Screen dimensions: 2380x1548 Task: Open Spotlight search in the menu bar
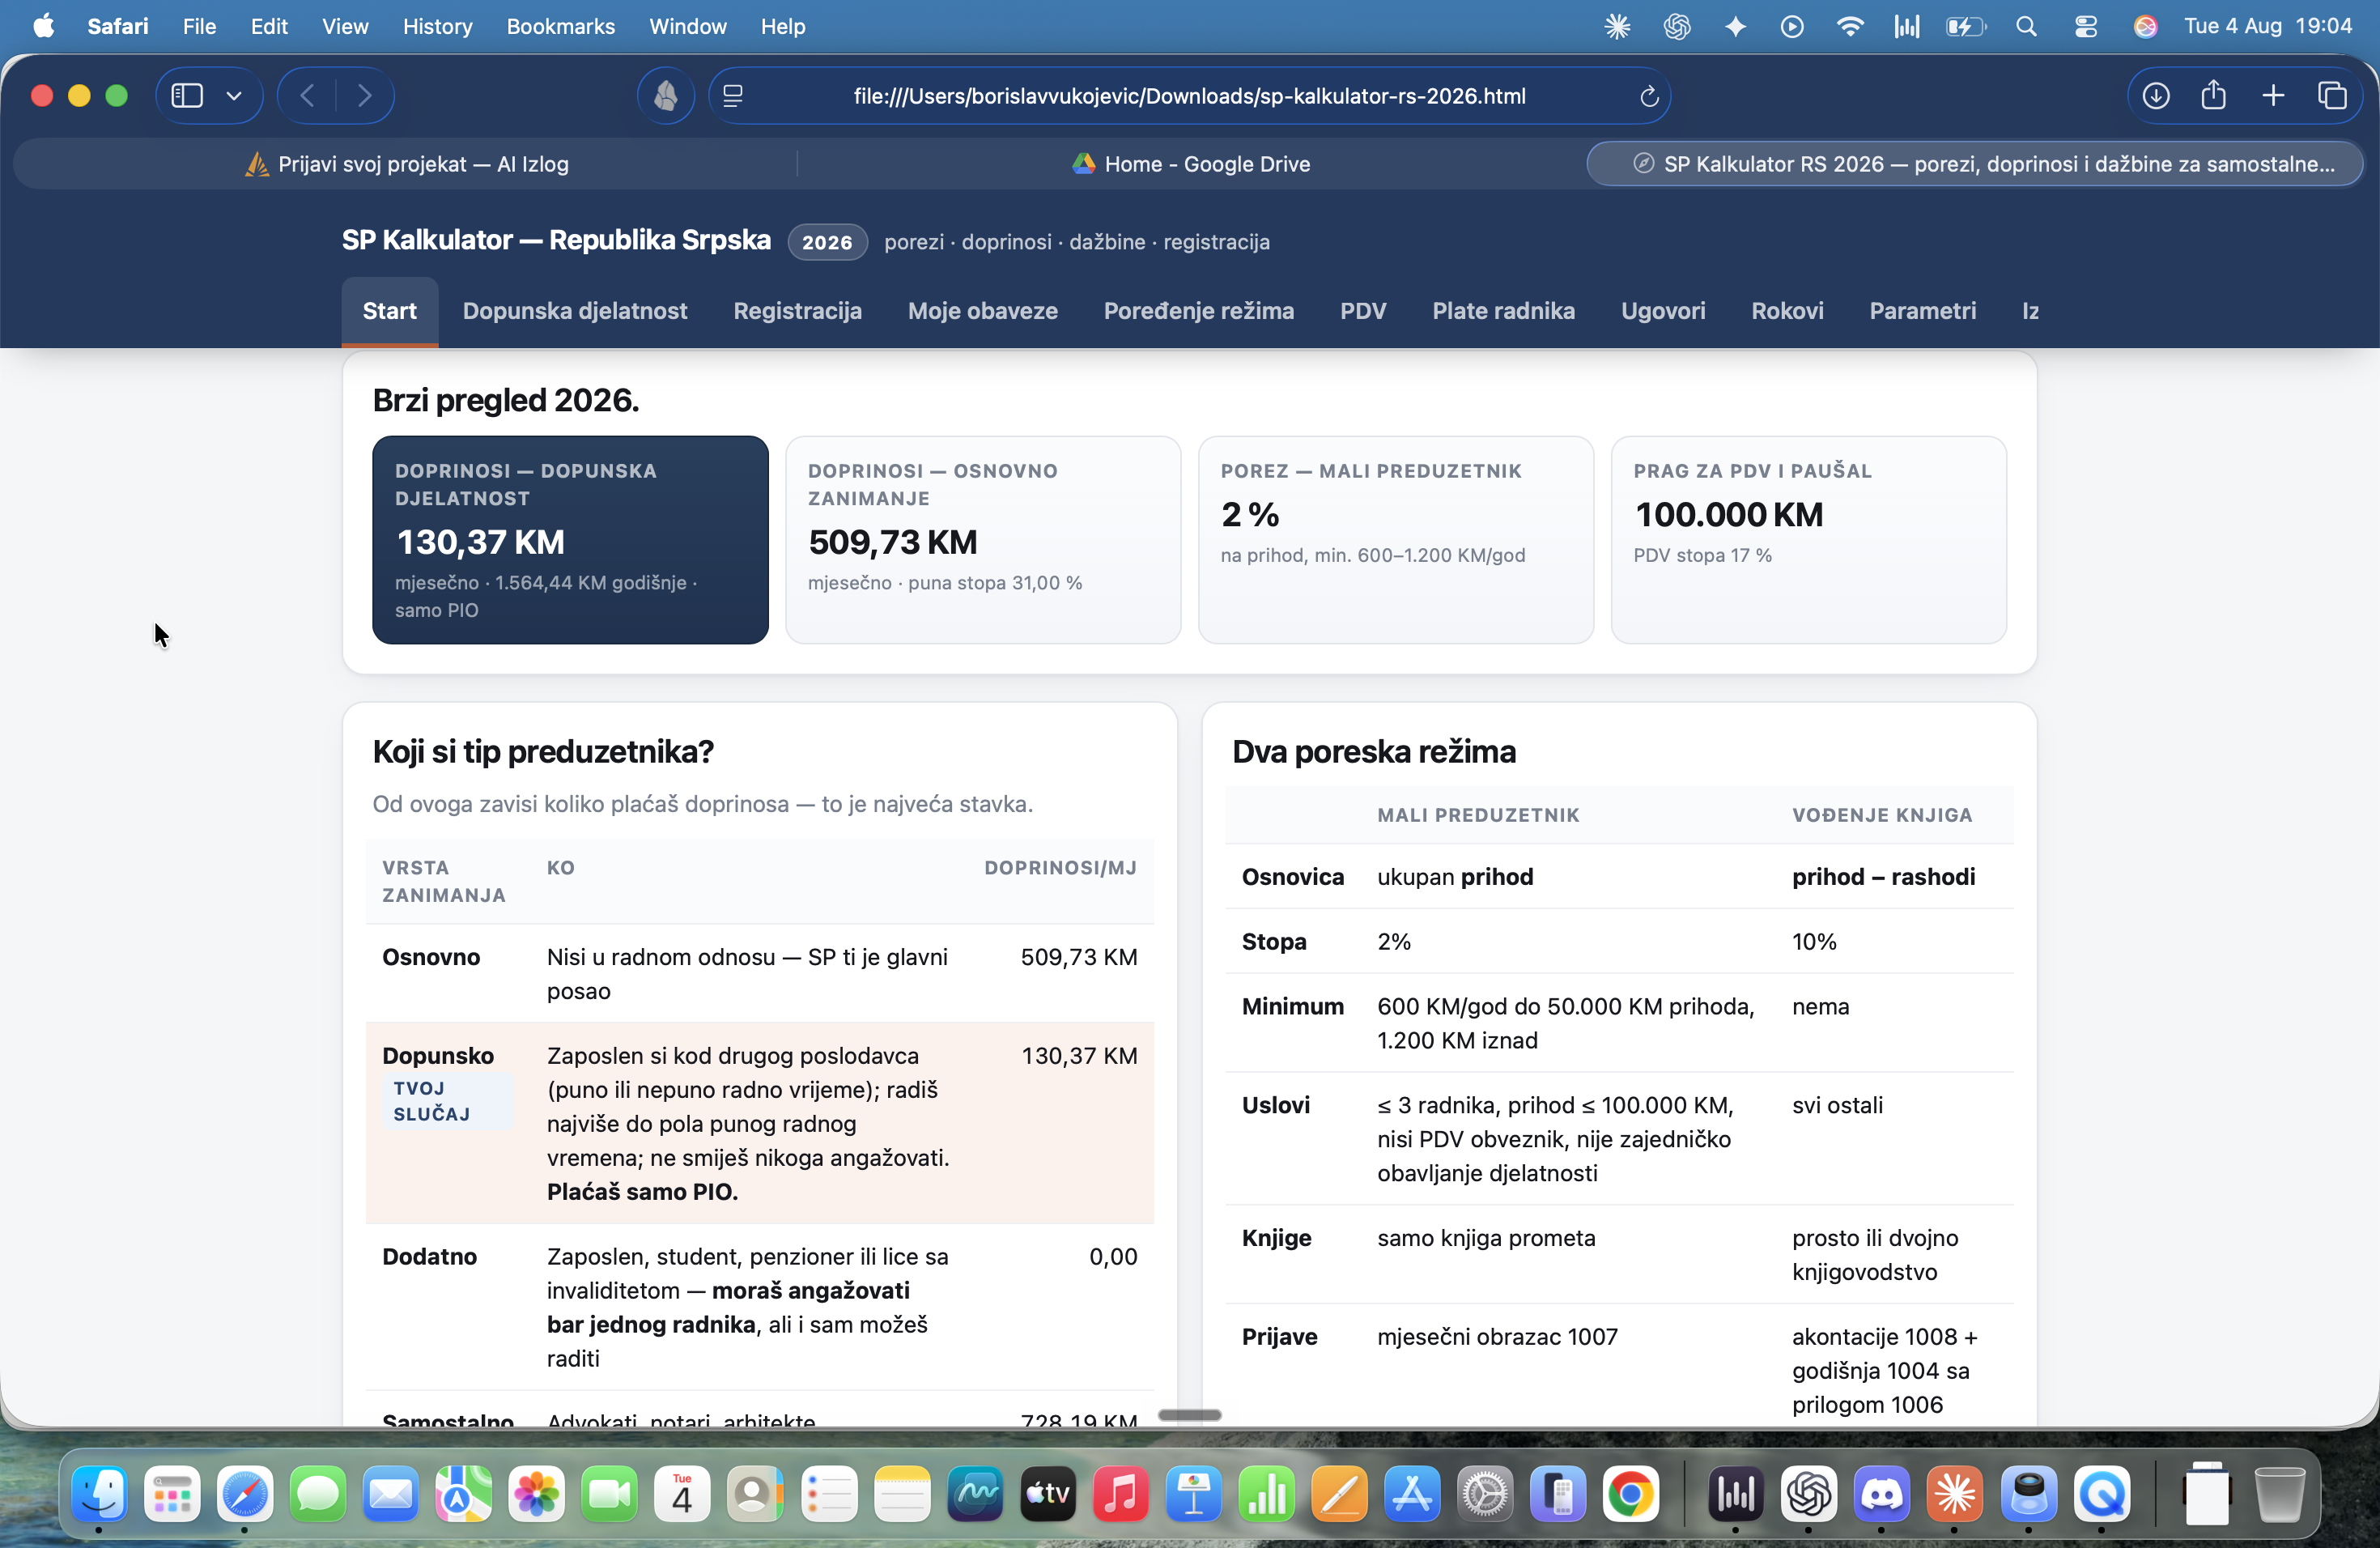2026,26
